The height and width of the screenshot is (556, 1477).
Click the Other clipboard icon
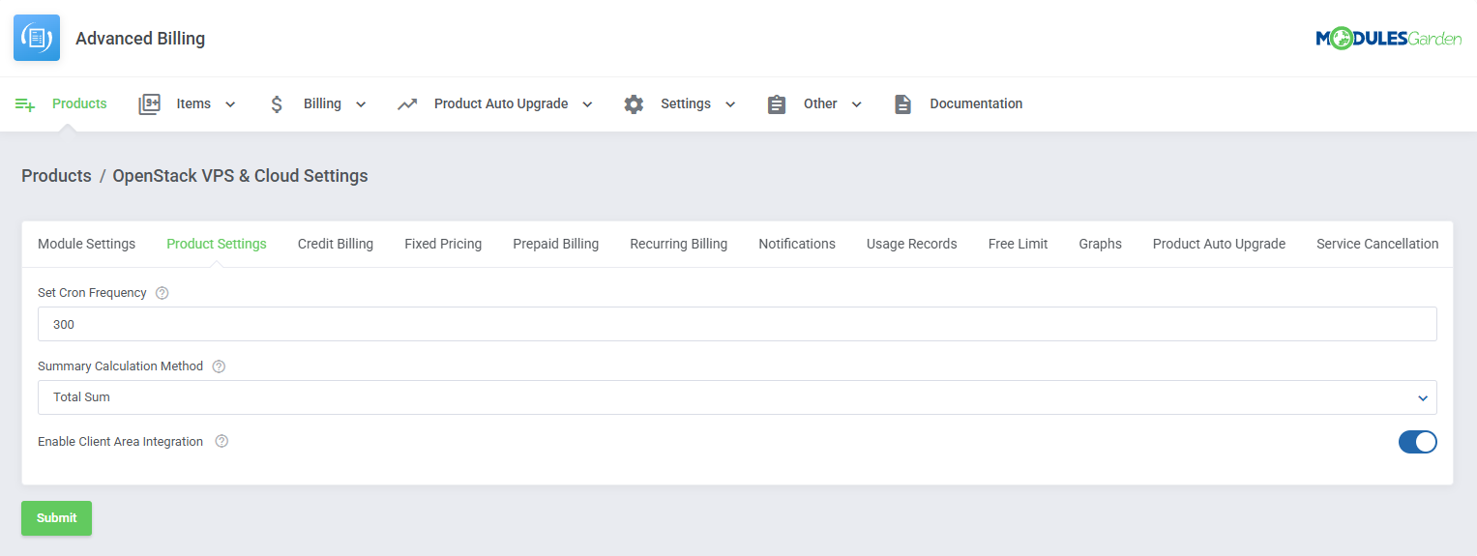pos(777,104)
